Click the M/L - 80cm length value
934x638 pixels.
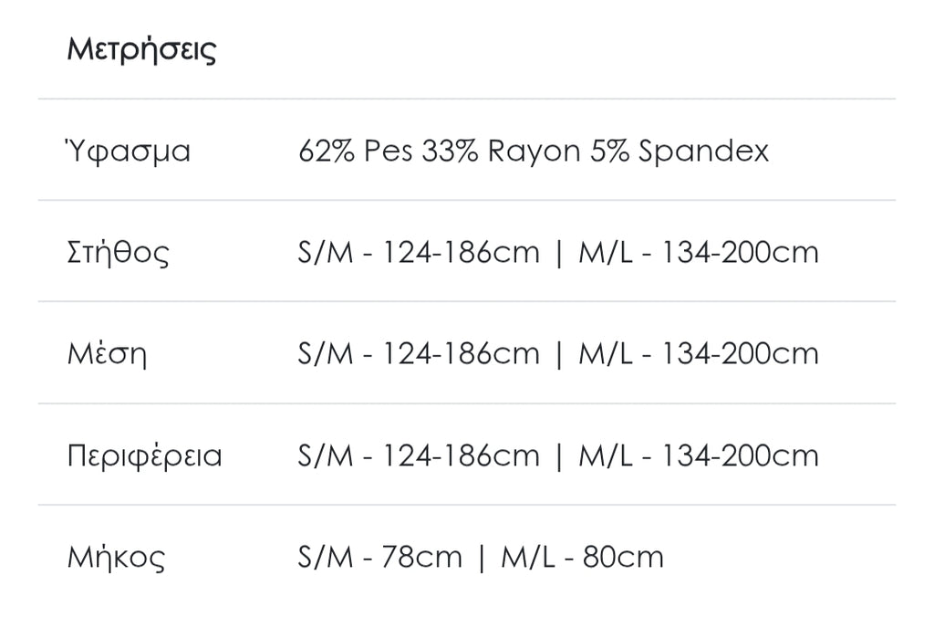[582, 557]
